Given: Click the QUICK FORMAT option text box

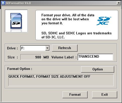Looking at the screenshot, I should click(61, 80).
